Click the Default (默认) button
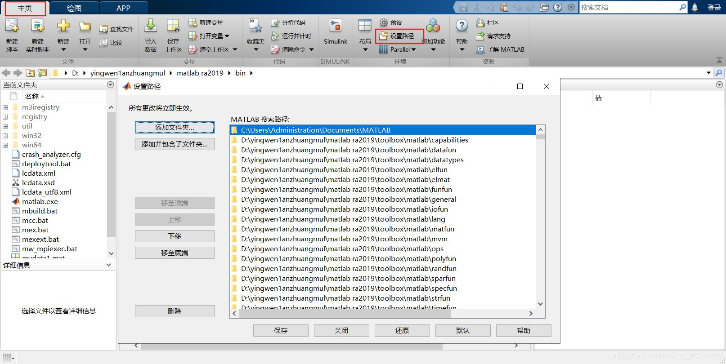 463,331
